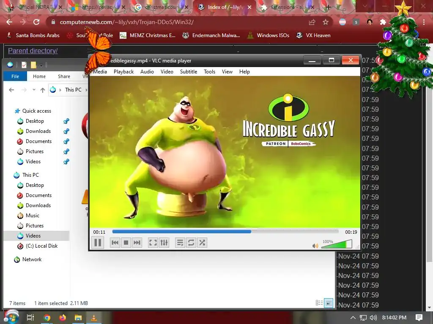Switch Explorer to large icons view
This screenshot has width=433, height=324.
point(329,303)
